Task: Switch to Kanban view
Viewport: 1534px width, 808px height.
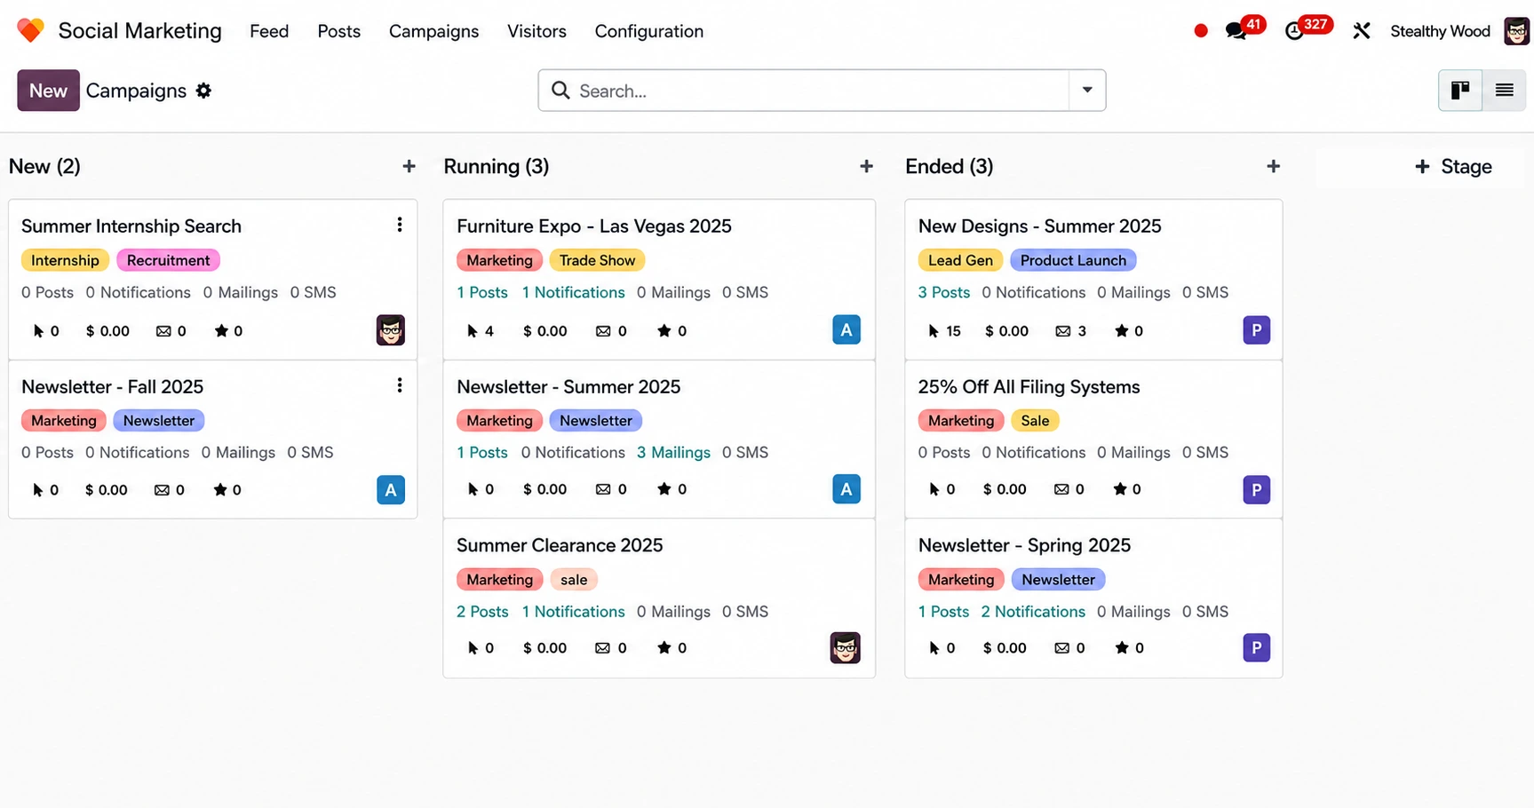Action: tap(1460, 90)
